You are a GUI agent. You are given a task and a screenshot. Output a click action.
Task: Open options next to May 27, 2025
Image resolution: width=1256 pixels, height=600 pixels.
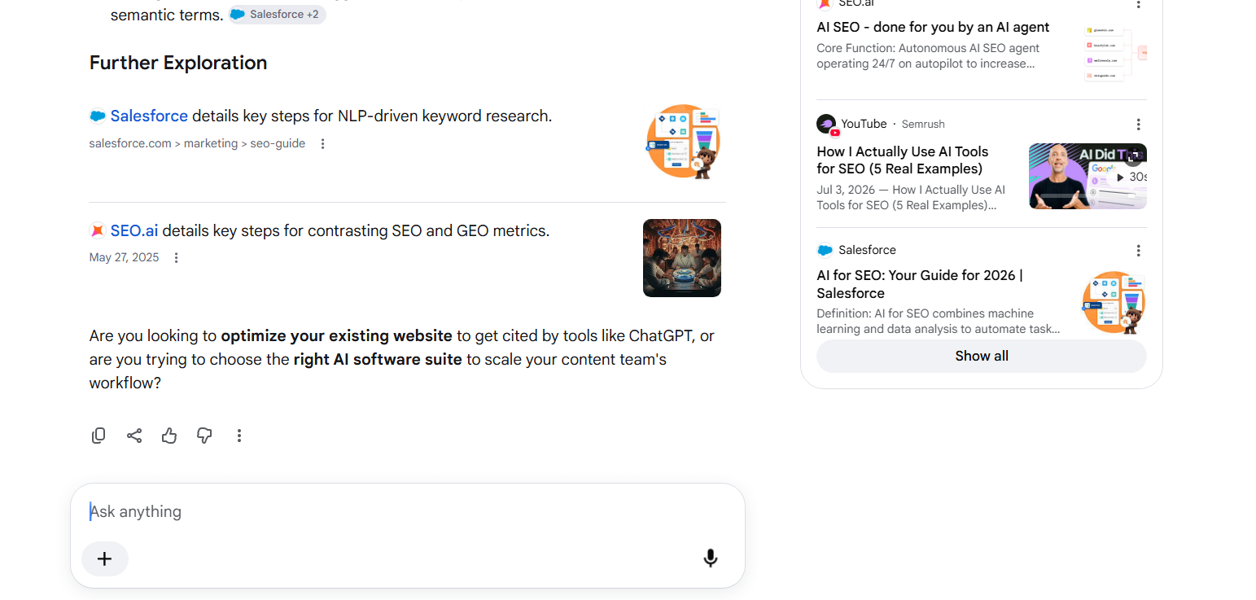pos(176,258)
